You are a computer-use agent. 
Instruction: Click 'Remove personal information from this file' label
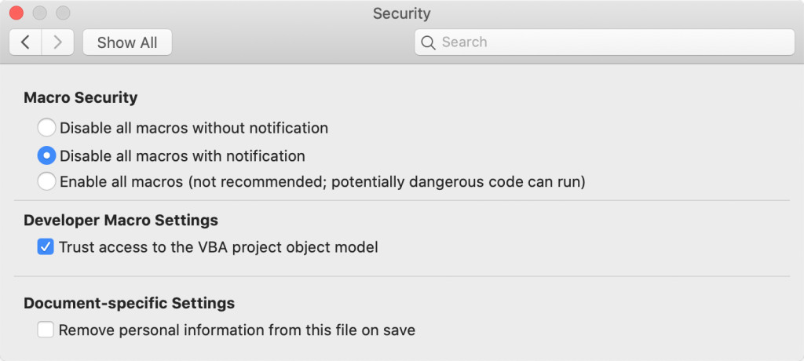point(236,330)
